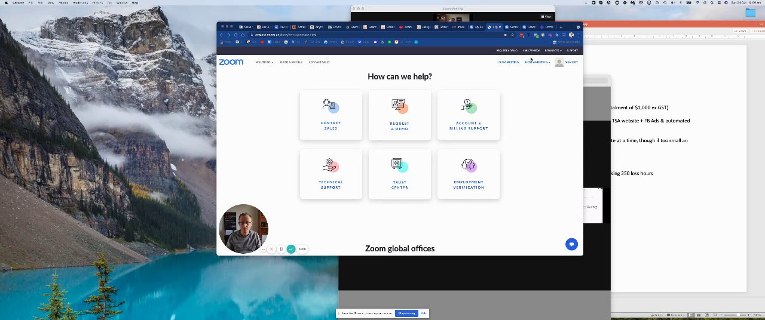
Task: Open the blue chat bubble widget
Action: (571, 244)
